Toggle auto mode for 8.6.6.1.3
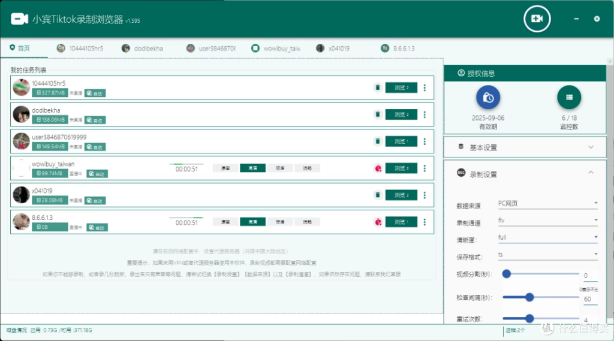This screenshot has height=341, width=614. pos(97,227)
